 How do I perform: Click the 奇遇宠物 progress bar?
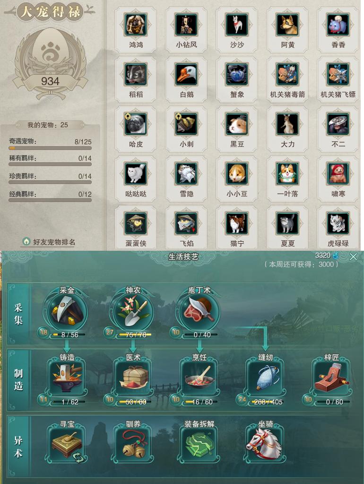click(x=50, y=148)
